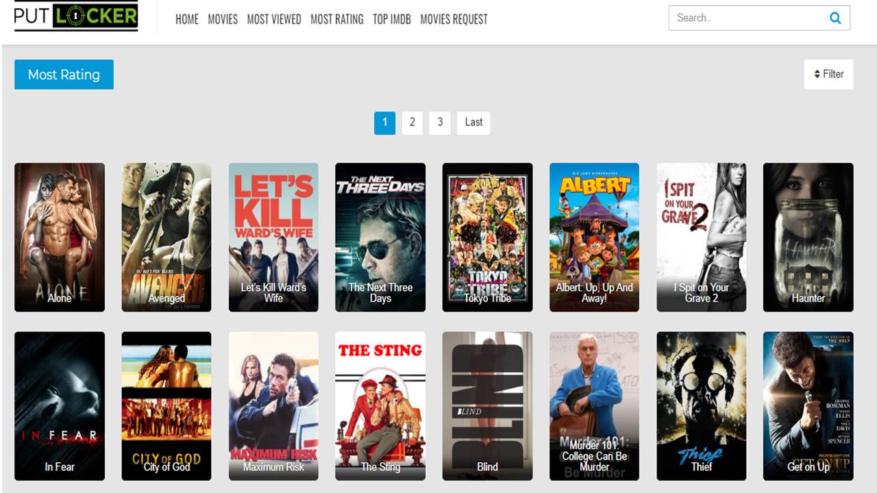The width and height of the screenshot is (877, 493).
Task: Open the Tokyo Tribe movie poster
Action: (x=487, y=237)
